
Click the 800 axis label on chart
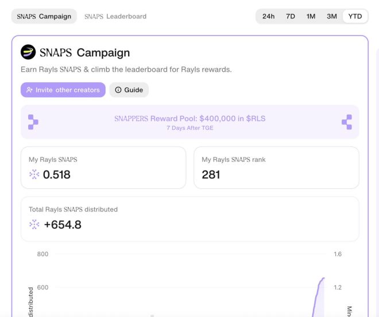pos(42,254)
